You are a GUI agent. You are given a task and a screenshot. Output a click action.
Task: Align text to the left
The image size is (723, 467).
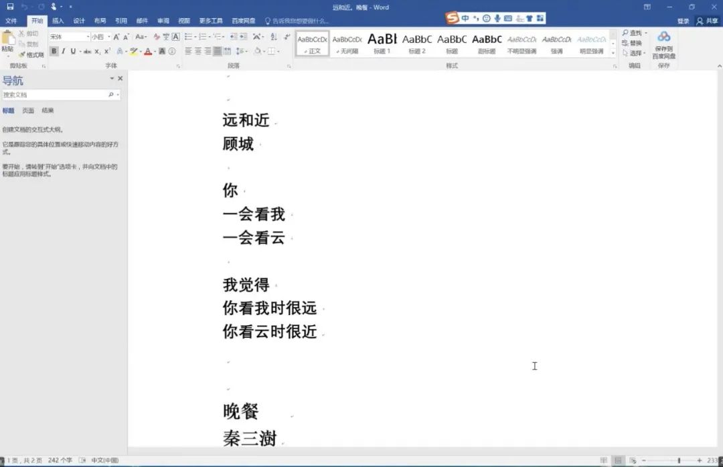pos(188,51)
